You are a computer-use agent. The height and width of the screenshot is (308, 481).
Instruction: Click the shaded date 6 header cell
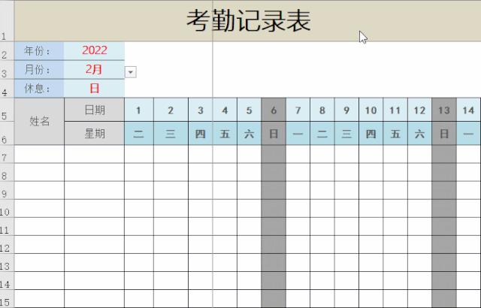tap(274, 110)
